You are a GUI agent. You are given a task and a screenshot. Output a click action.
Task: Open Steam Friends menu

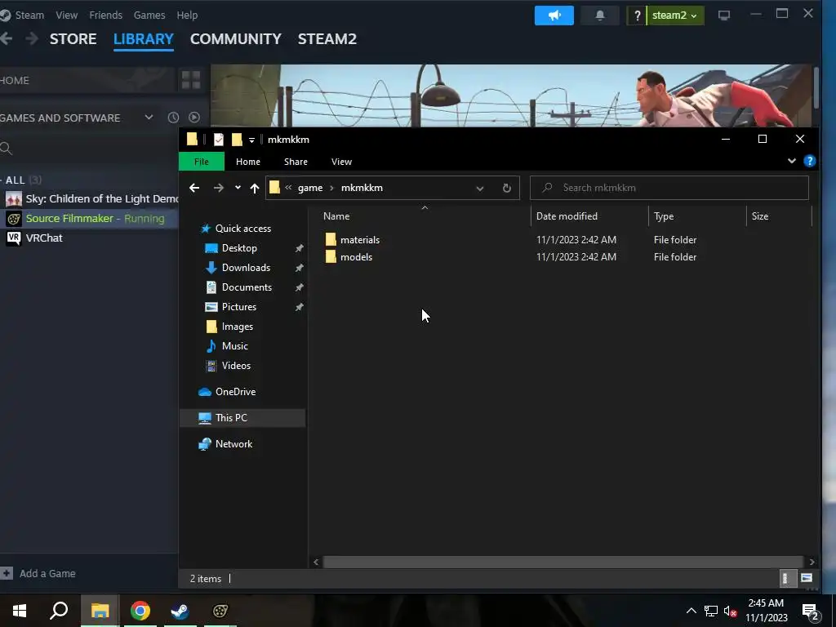[105, 15]
